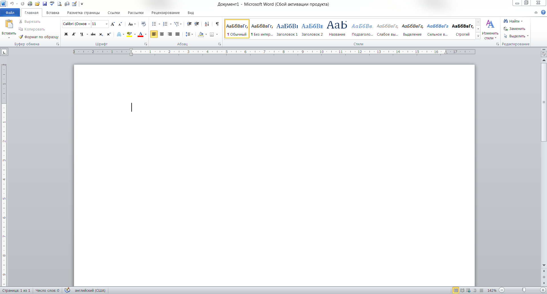Click the Shading paint bucket icon
The image size is (547, 294).
pos(201,34)
